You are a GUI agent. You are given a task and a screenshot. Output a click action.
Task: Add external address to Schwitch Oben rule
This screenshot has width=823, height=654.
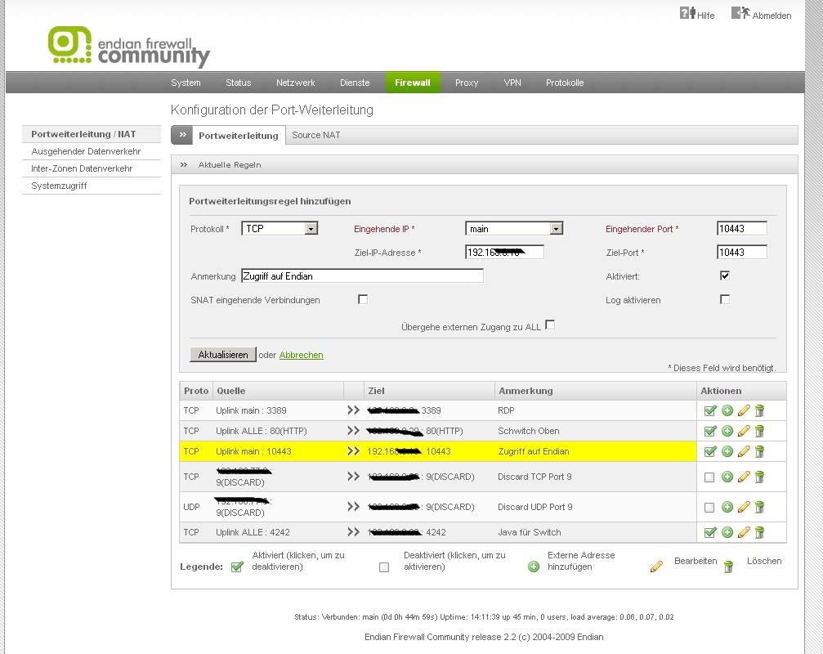click(x=727, y=431)
